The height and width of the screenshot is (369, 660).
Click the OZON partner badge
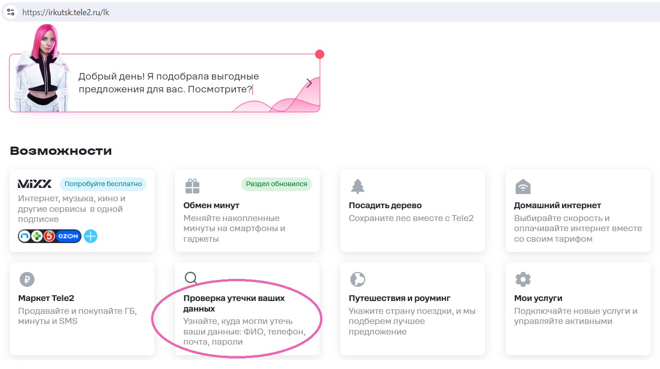point(69,236)
